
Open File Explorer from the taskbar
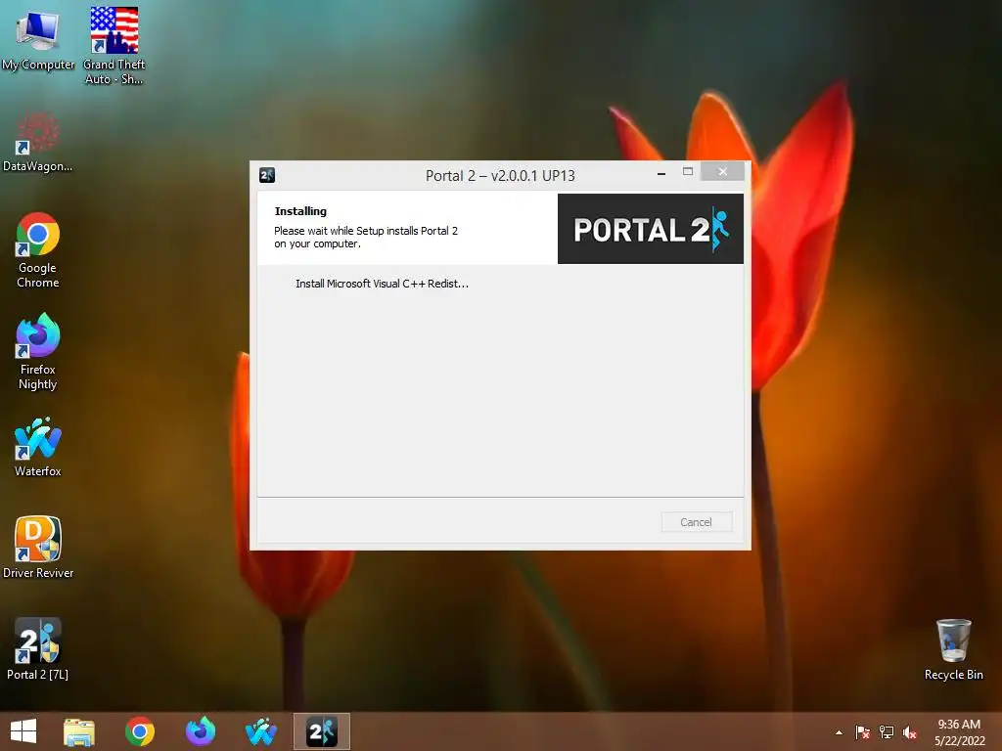(x=79, y=731)
